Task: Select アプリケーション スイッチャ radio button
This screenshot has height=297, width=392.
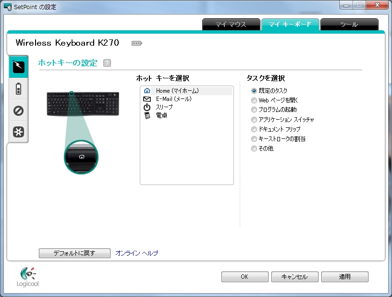Action: 254,120
